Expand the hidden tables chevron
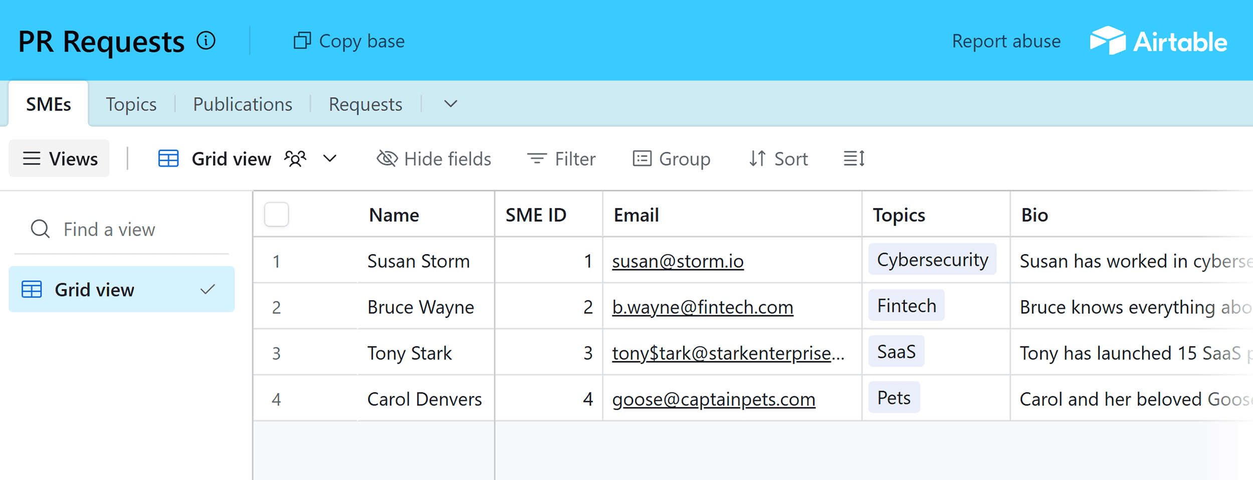 tap(450, 104)
